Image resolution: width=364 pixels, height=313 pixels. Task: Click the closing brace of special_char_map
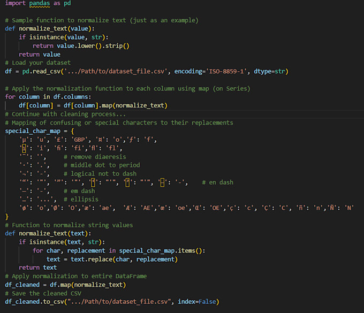[7, 217]
